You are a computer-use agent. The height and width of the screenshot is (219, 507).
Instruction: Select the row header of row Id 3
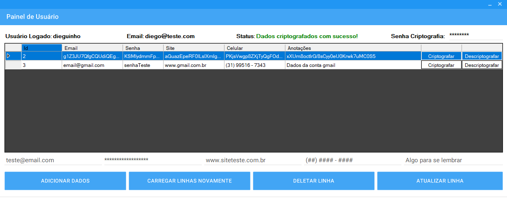[13, 65]
